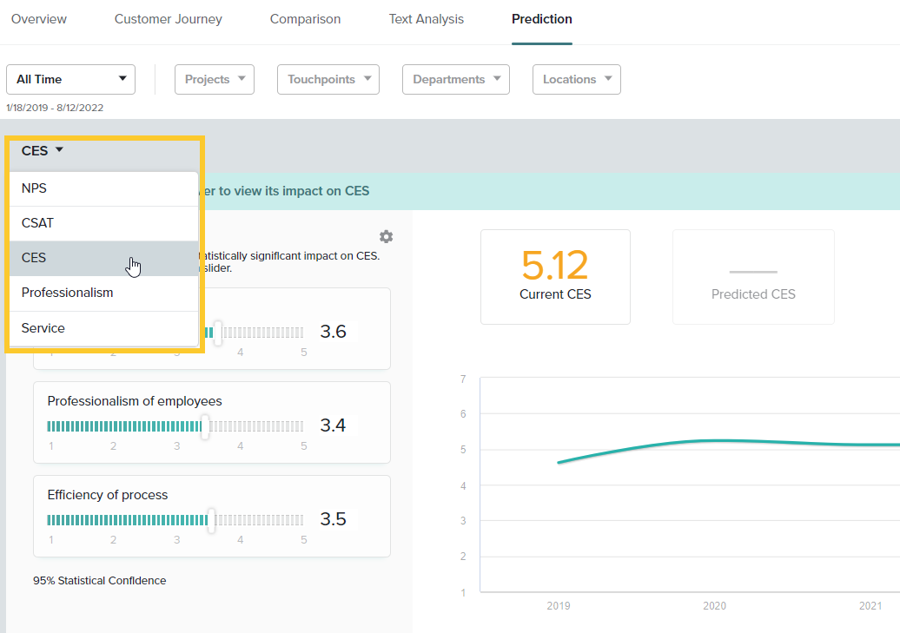The width and height of the screenshot is (900, 633).
Task: Pick CES from the dropdown list
Action: point(103,258)
